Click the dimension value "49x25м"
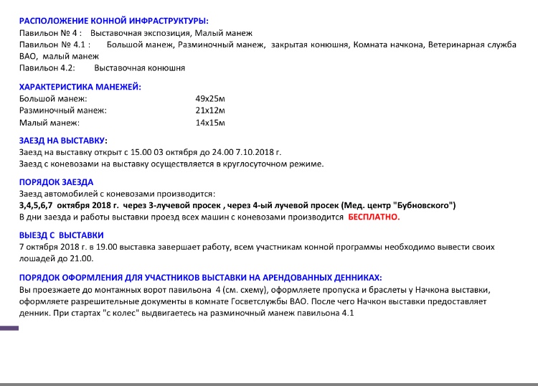Screen dimensions: 538x386 click(210, 98)
